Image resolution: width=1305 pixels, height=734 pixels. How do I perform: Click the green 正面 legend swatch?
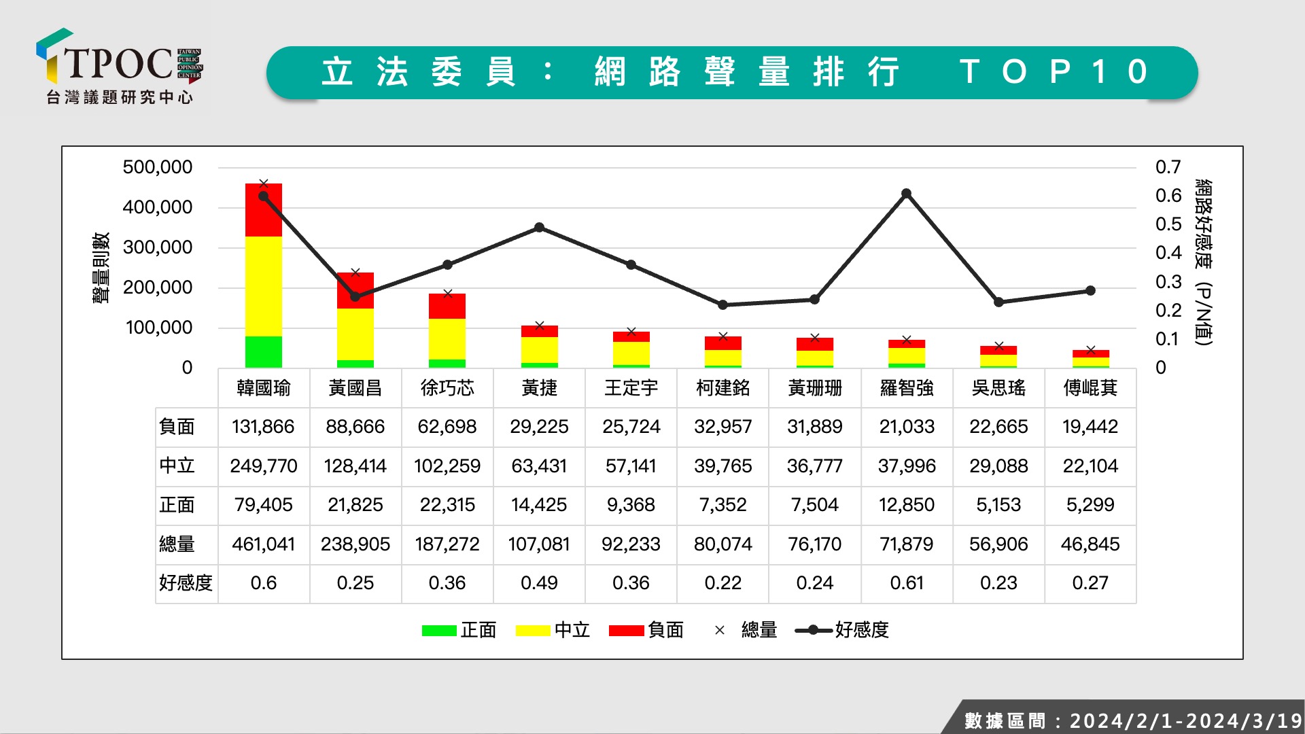tap(438, 631)
